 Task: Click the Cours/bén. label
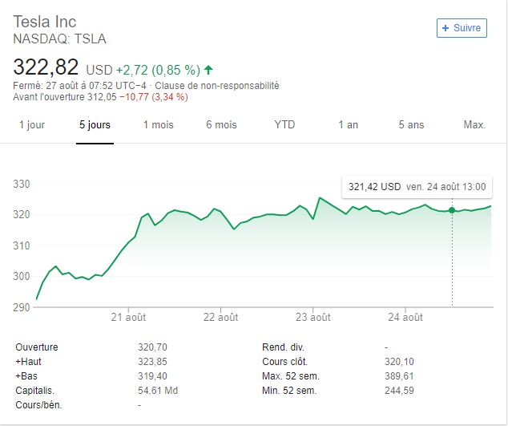click(38, 405)
